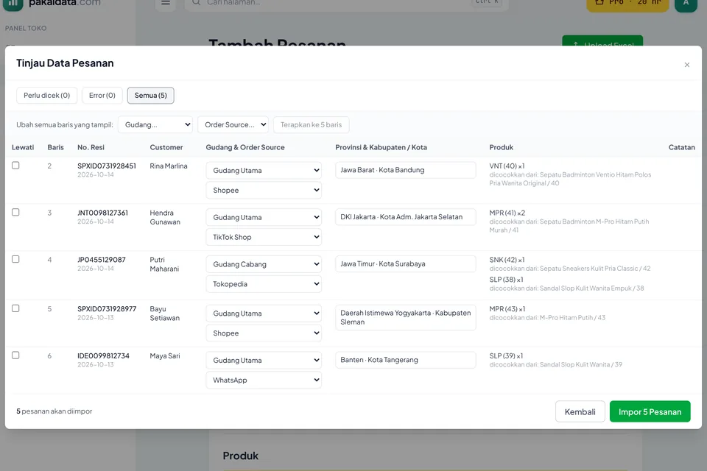Open WhatsApp source dropdown
Image resolution: width=707 pixels, height=471 pixels.
pyautogui.click(x=264, y=380)
